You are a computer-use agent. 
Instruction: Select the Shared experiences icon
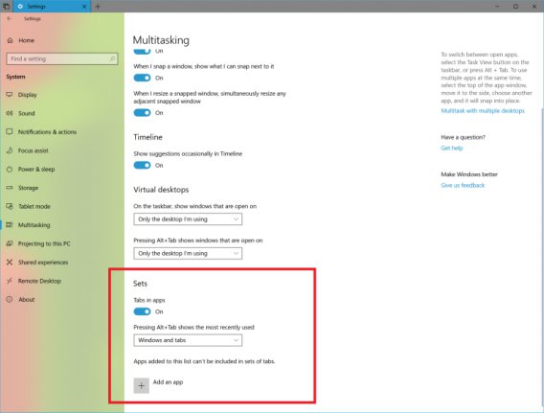[x=10, y=262]
